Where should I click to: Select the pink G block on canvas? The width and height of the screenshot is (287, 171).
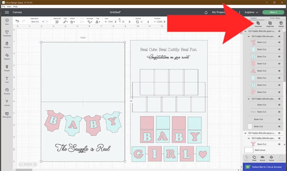click(x=139, y=154)
